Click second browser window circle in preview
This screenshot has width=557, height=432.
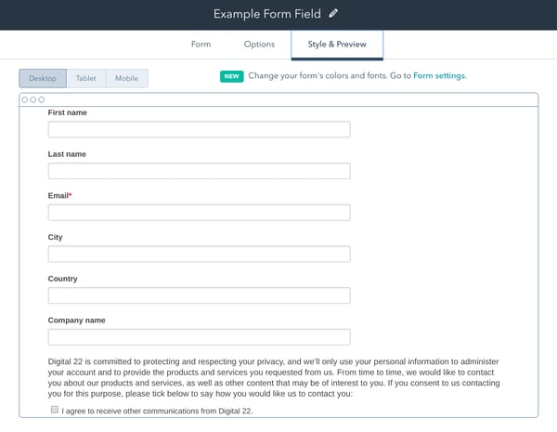coord(32,99)
